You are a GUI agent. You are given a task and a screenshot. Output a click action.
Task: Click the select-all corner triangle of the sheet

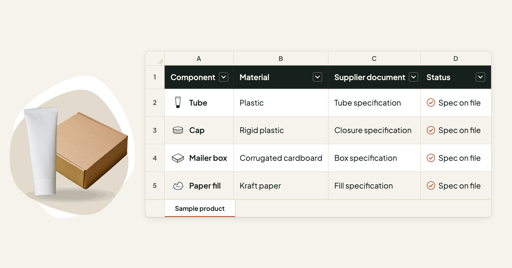pyautogui.click(x=160, y=61)
